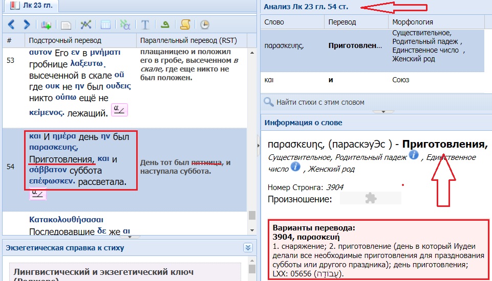Open the cross-reference graph tool
The width and height of the screenshot is (492, 281).
[x=86, y=25]
